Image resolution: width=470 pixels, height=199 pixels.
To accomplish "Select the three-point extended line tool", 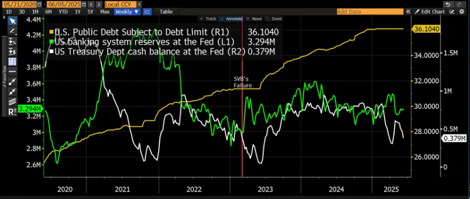I will [x=12, y=92].
